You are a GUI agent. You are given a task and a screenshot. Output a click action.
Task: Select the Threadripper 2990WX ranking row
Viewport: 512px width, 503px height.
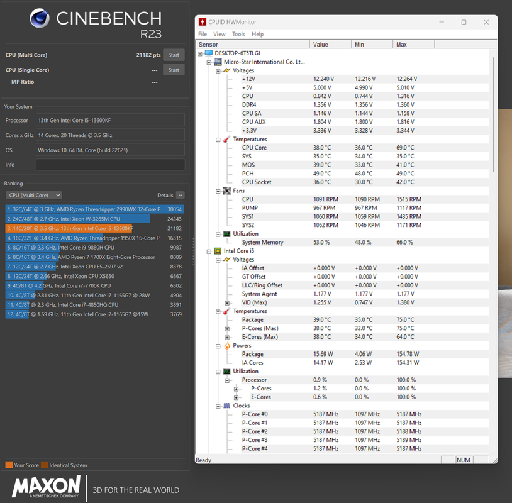point(95,209)
